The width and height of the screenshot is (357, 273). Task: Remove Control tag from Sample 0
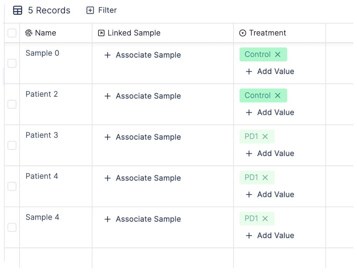[x=278, y=54]
